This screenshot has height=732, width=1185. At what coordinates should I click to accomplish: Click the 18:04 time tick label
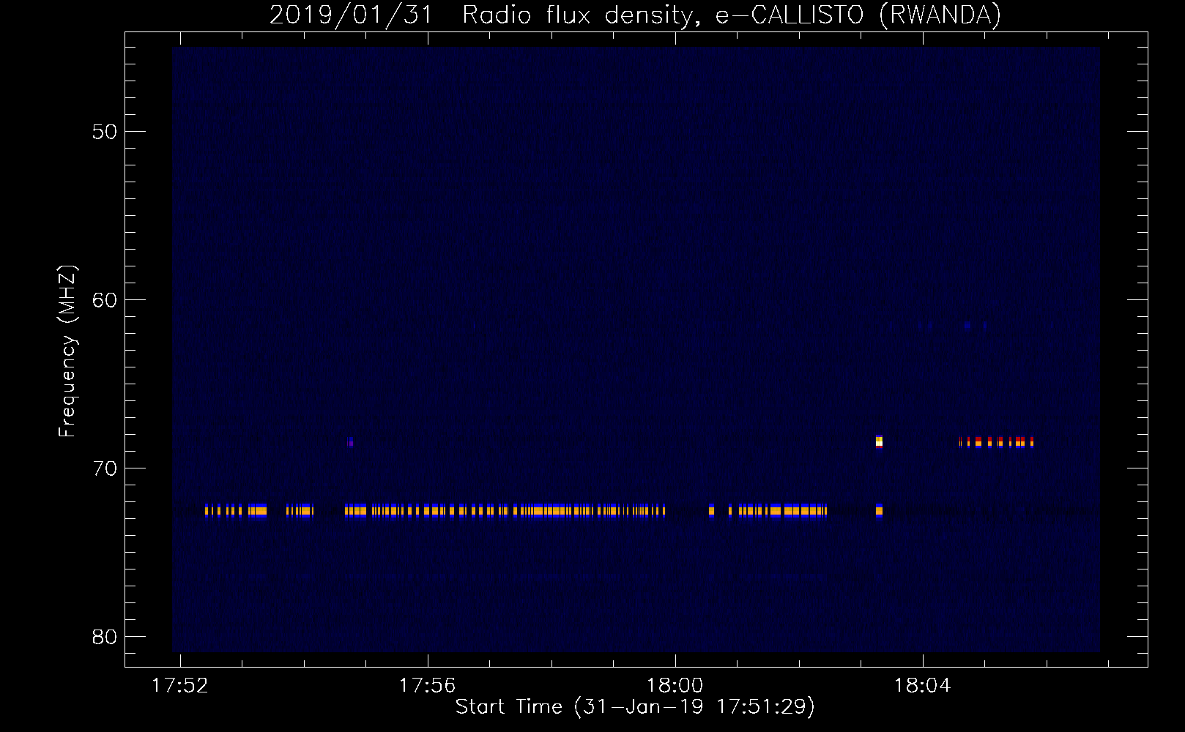(922, 686)
